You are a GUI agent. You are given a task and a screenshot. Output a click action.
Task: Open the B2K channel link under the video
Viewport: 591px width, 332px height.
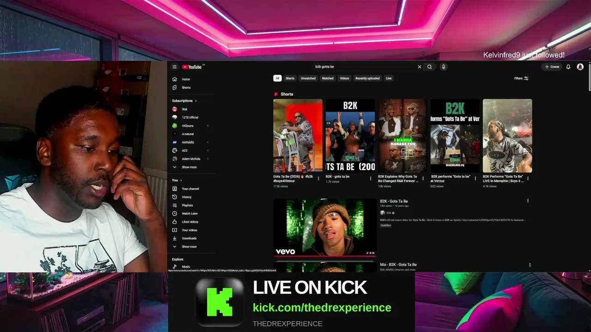coord(389,213)
